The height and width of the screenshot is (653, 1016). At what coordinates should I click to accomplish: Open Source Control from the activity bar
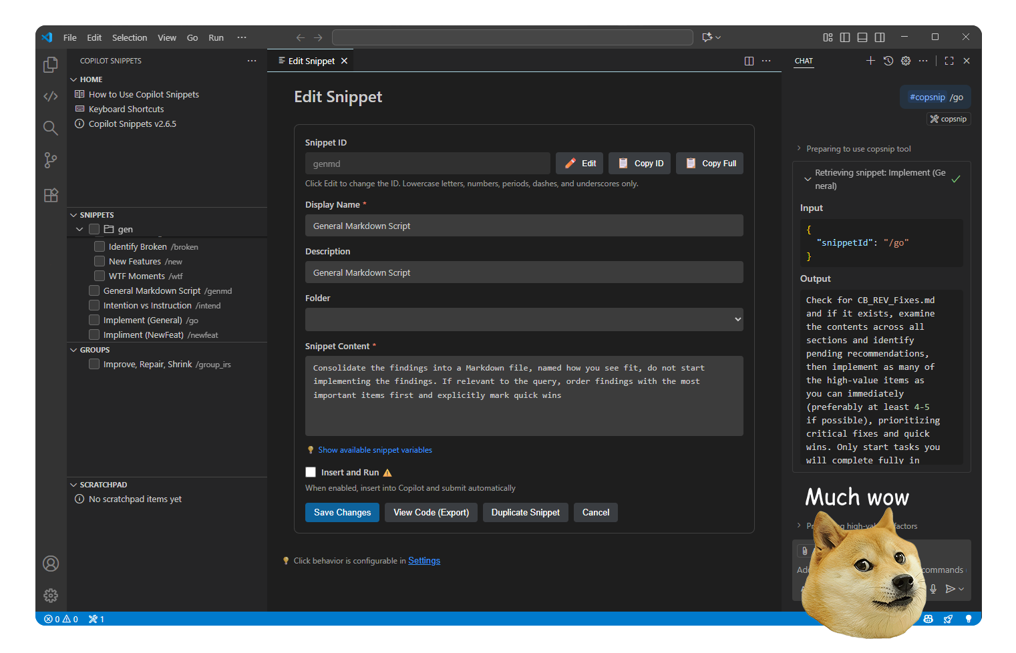[50, 160]
